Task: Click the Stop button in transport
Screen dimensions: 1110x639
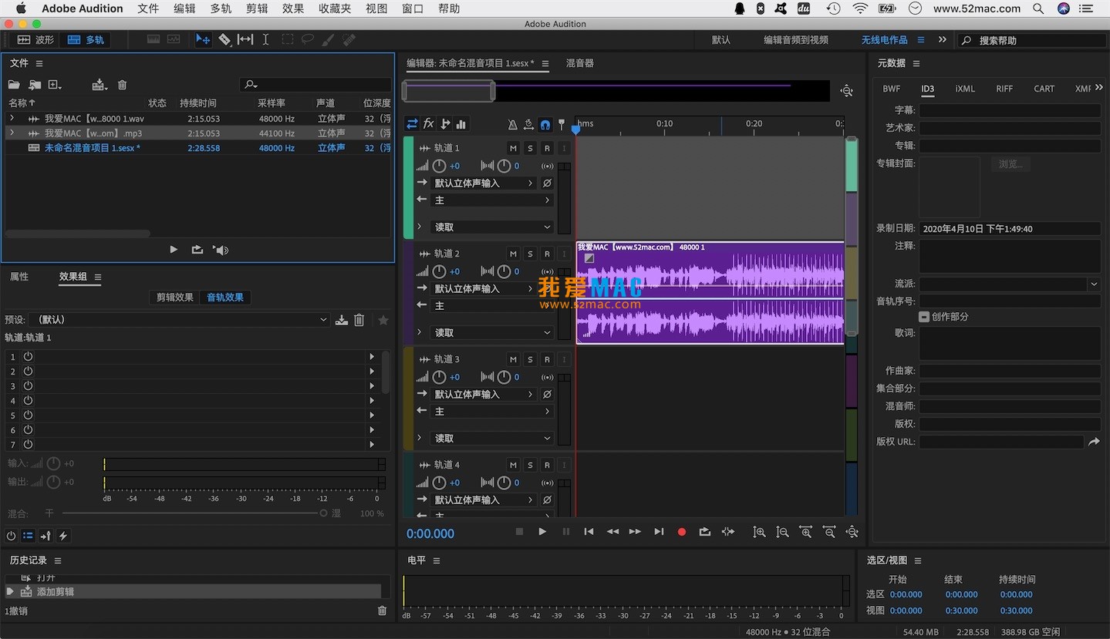Action: (519, 532)
